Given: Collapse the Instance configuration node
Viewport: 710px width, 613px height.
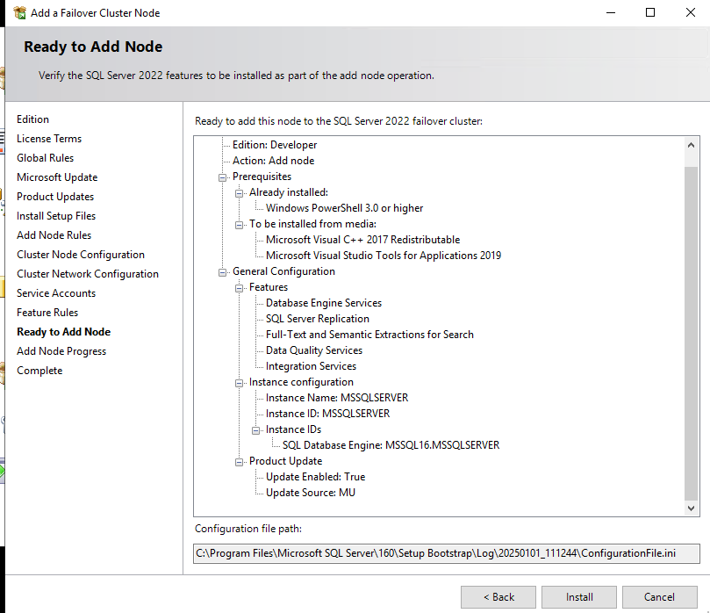Looking at the screenshot, I should [239, 383].
